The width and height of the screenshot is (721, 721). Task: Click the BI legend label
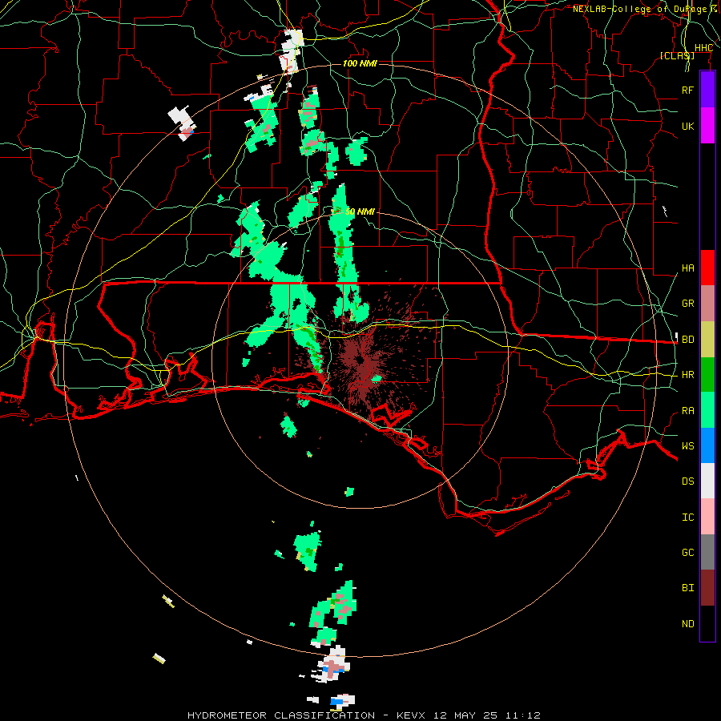[688, 588]
